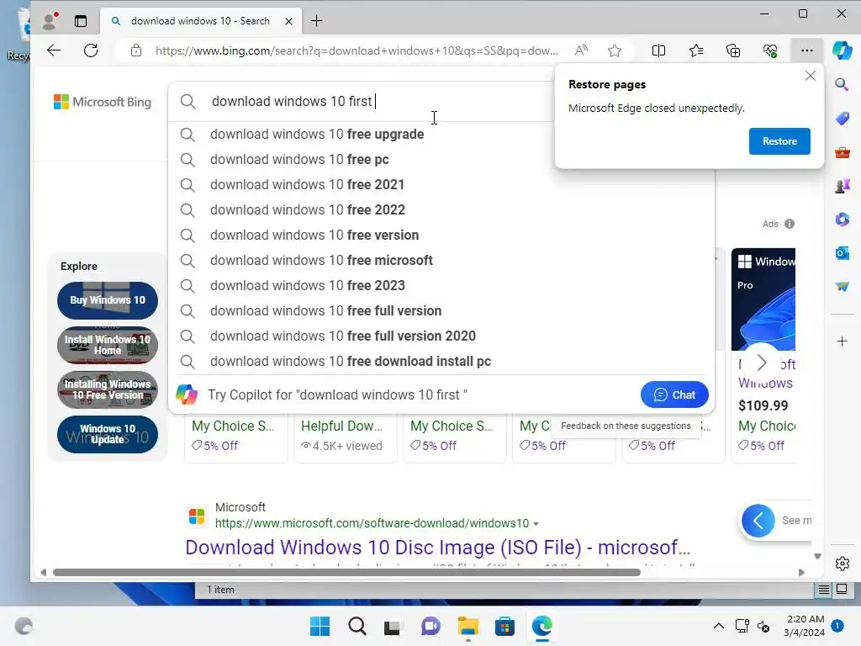Select suggestion 'download windows 10 free microsoft'
Screen dimensions: 861x646
tap(441, 261)
